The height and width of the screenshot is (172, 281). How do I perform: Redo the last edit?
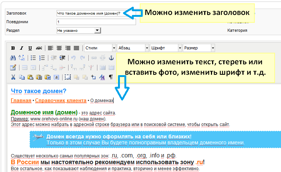(82, 58)
